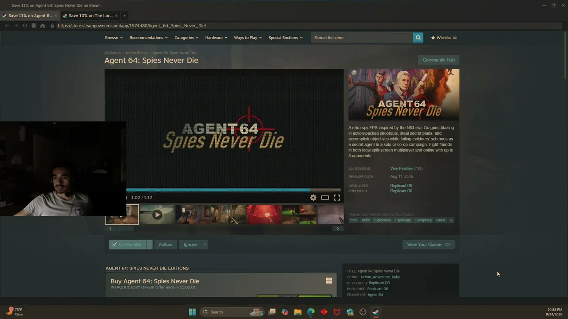
Task: Click the Very Positive reviews link
Action: (401, 168)
